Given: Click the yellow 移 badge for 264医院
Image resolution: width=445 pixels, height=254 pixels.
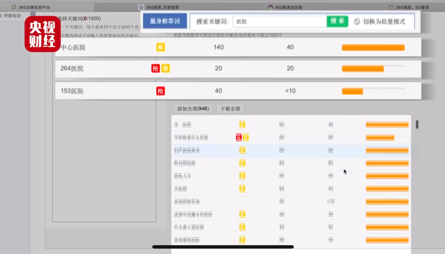Looking at the screenshot, I should (x=165, y=68).
